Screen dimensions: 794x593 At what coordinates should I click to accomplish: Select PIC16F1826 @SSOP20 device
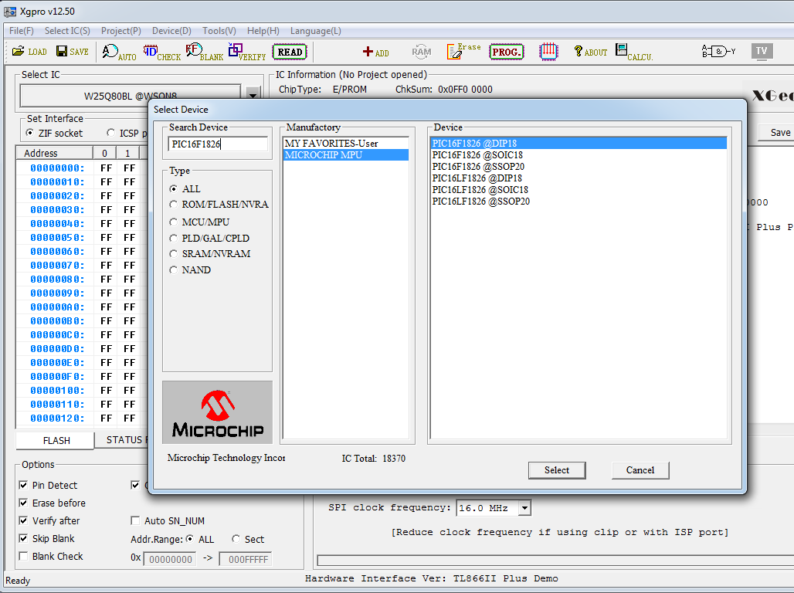(579, 167)
